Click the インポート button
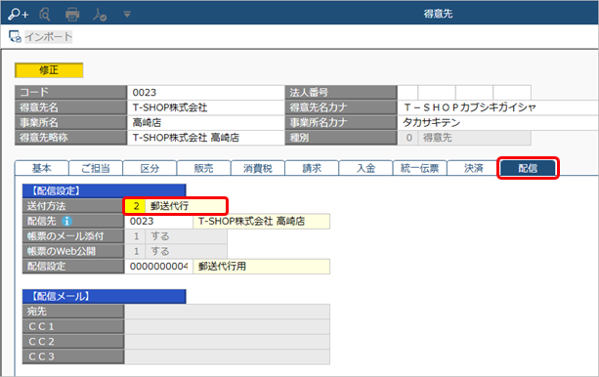The image size is (599, 377). coord(49,37)
